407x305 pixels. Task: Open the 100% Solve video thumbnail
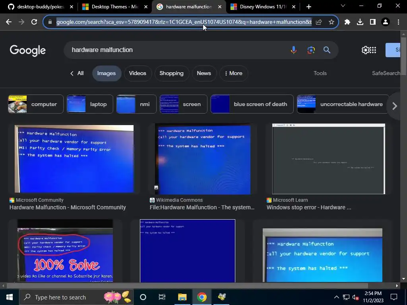pos(65,251)
